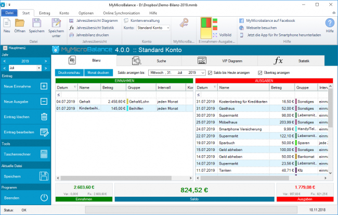Toggle Saldo bis Heute anzeigen checkbox
338x215 pixels.
210,72
